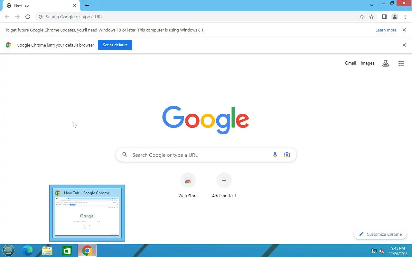The width and height of the screenshot is (412, 257).
Task: Dismiss the default browser infobar
Action: pos(404,45)
